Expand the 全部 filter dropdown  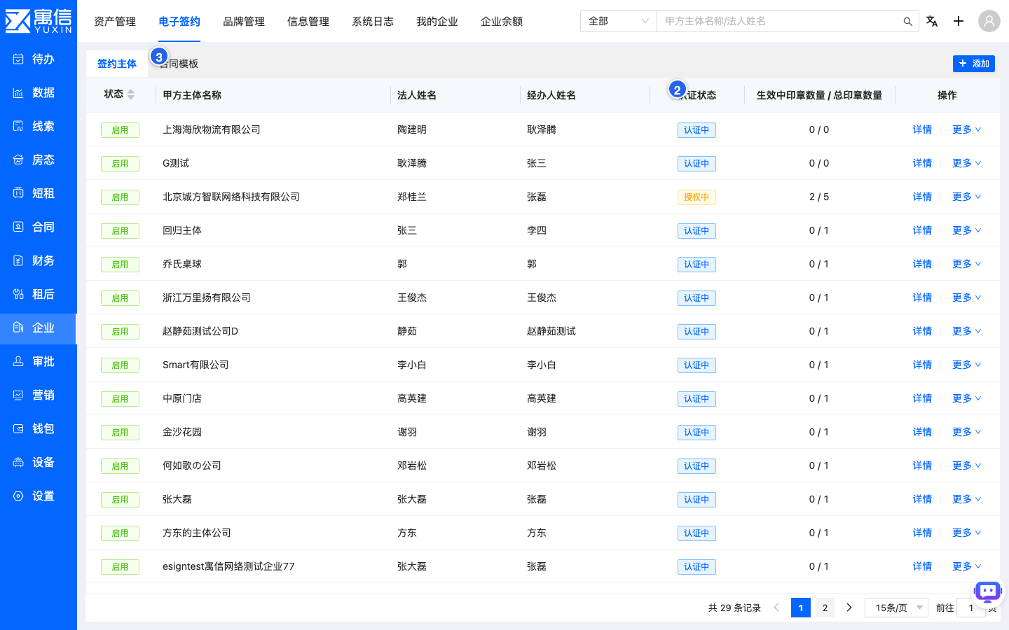pos(618,21)
